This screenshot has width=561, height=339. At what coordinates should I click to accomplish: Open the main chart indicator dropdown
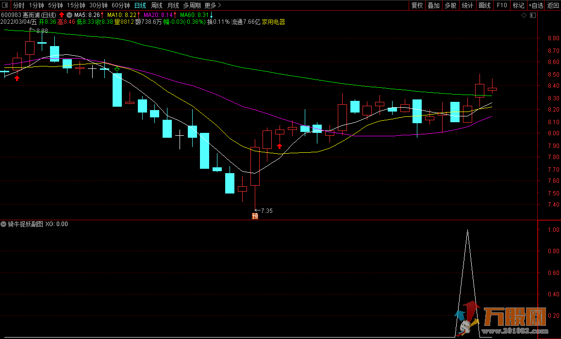(69, 15)
